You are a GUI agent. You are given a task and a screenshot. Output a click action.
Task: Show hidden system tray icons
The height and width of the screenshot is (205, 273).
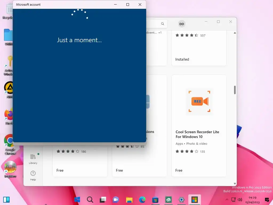coord(227,200)
